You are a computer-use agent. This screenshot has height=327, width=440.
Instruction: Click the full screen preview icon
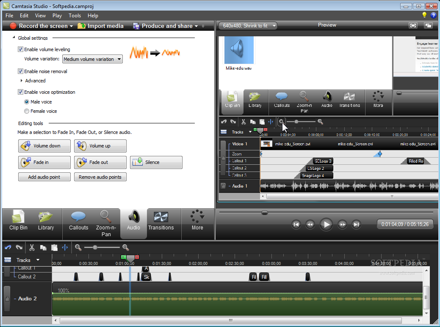click(x=413, y=25)
